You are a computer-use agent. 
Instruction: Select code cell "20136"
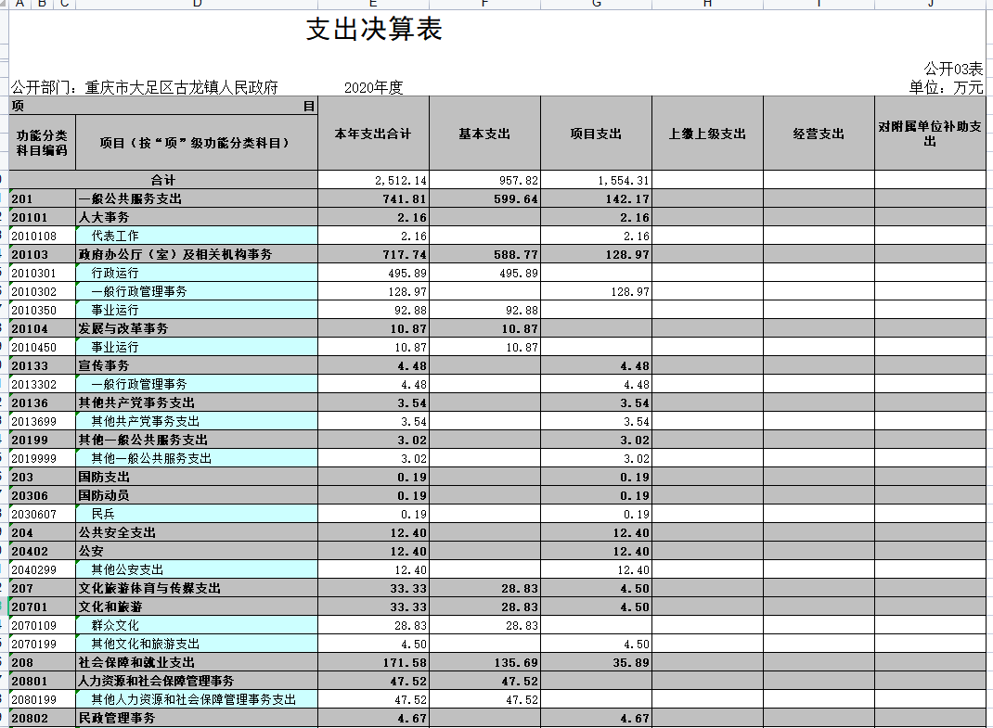[42, 402]
